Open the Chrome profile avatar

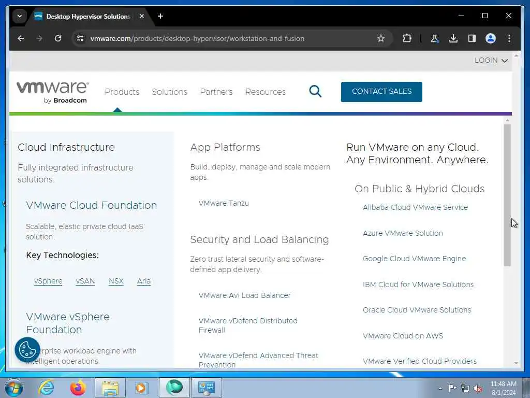(491, 38)
